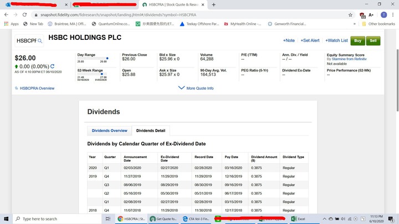The width and height of the screenshot is (399, 224).
Task: Refresh the quote with the circular arrow
Action: point(53,66)
